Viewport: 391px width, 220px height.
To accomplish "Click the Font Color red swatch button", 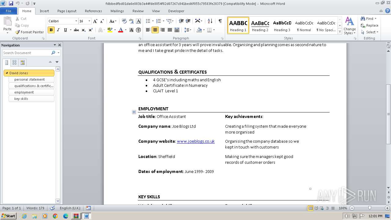I will [121, 30].
